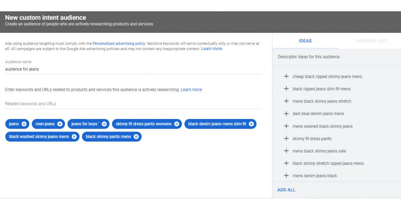
Task: Select the 'men jeans' chip label
Action: pyautogui.click(x=45, y=124)
